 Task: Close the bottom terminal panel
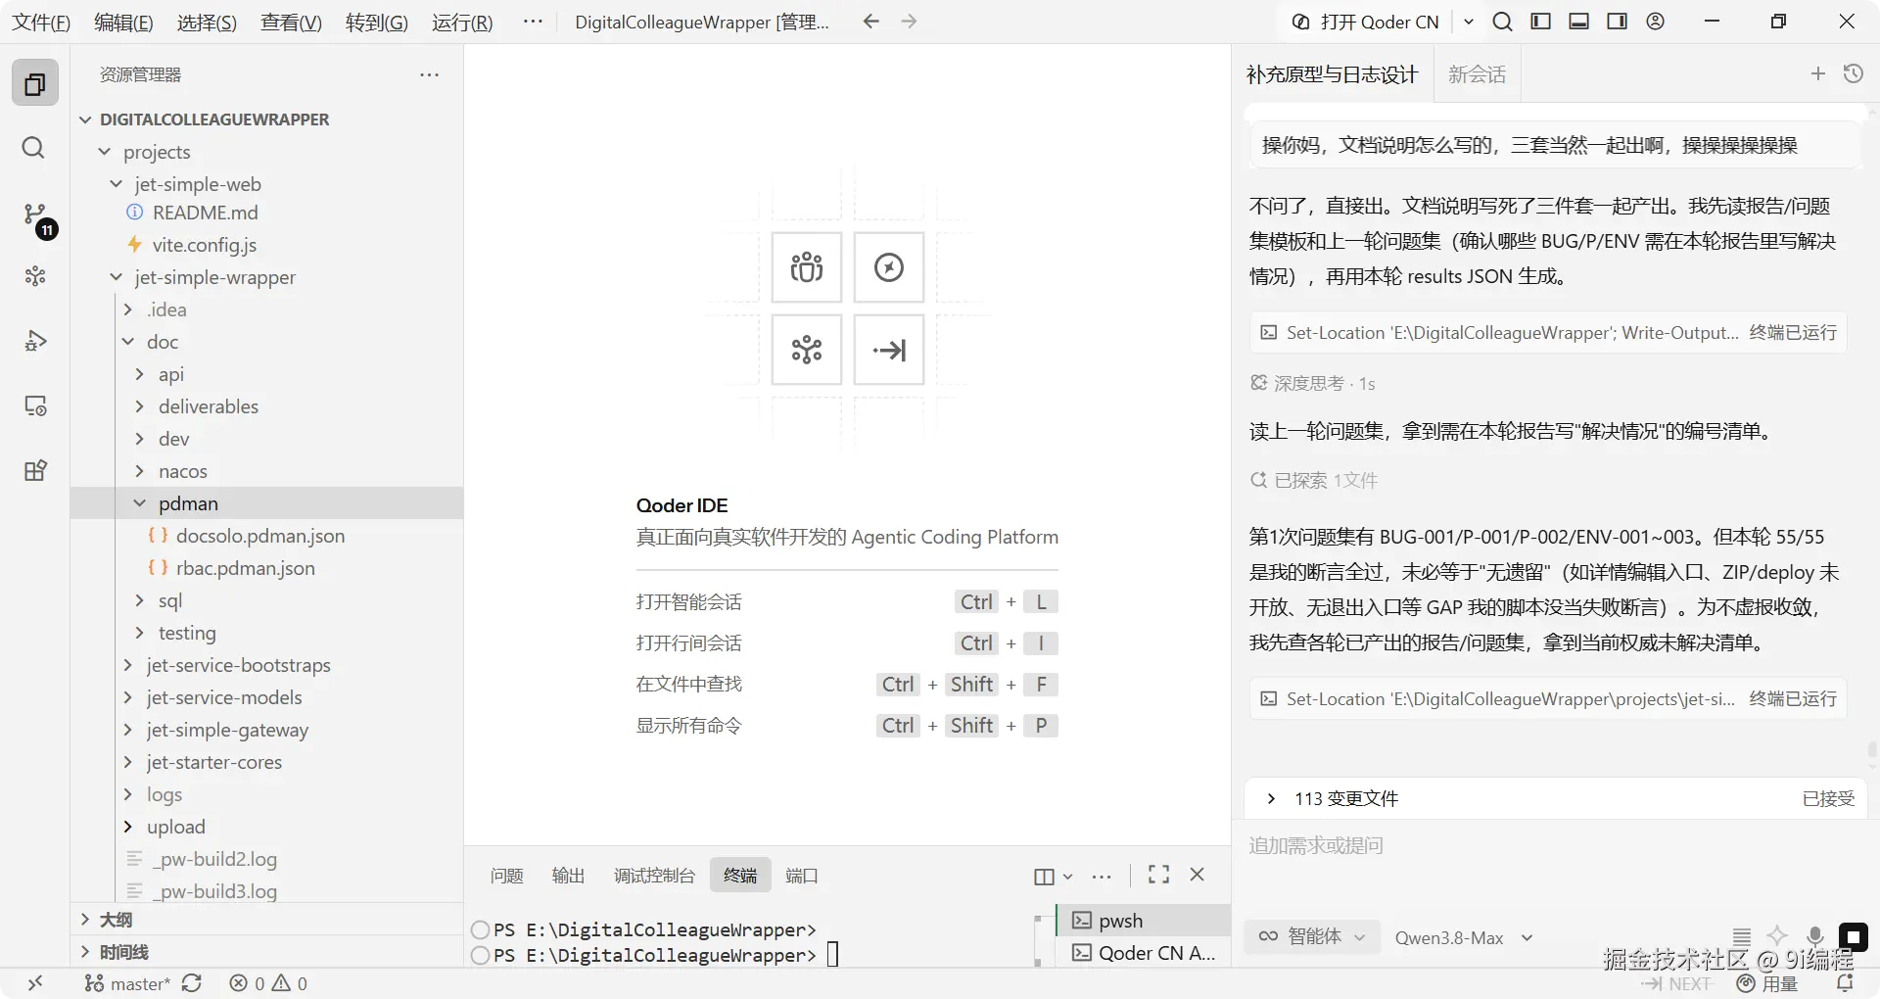pyautogui.click(x=1198, y=875)
